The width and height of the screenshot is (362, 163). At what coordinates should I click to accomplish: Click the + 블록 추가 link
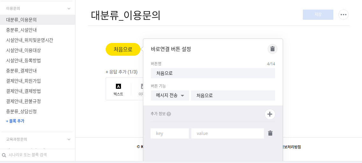point(15,121)
